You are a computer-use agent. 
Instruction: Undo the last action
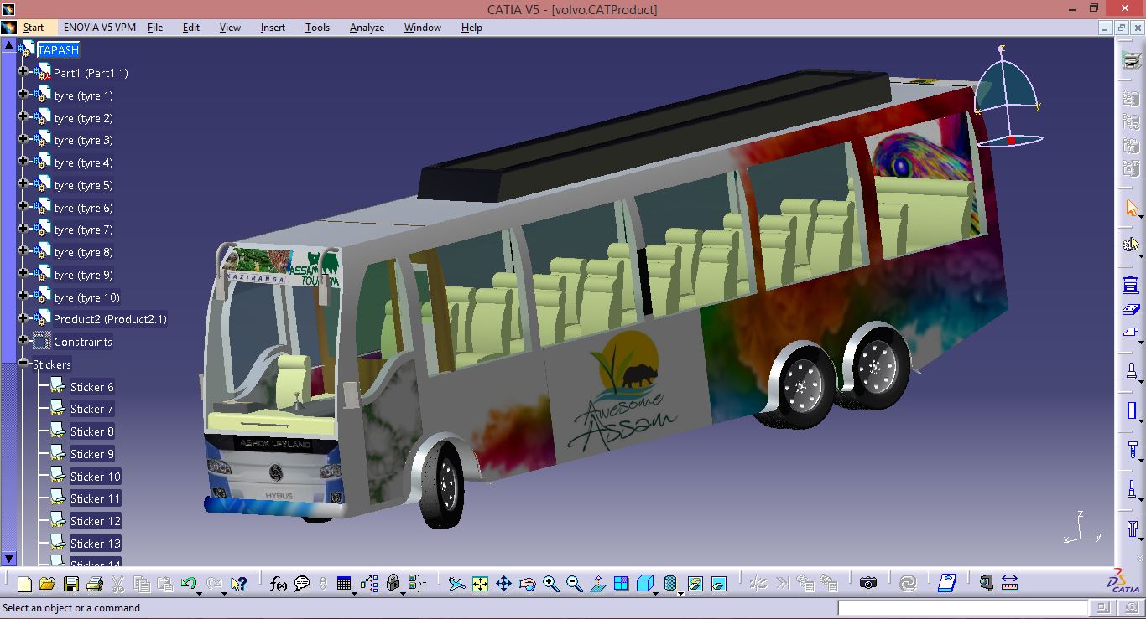[188, 584]
